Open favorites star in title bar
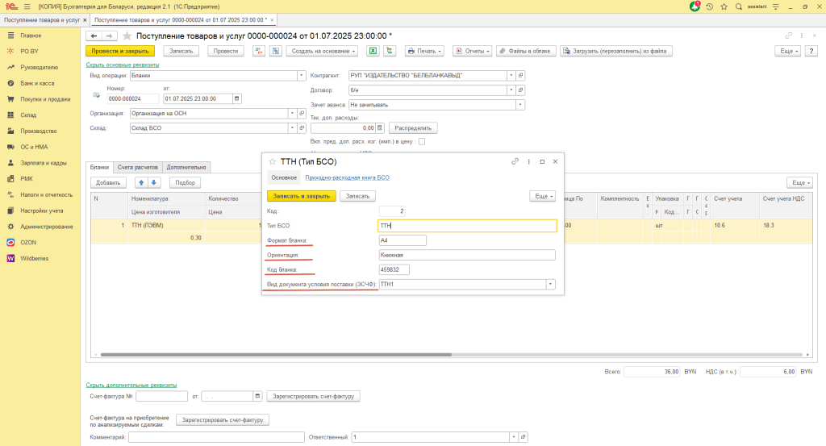Image resolution: width=826 pixels, height=446 pixels. (724, 6)
